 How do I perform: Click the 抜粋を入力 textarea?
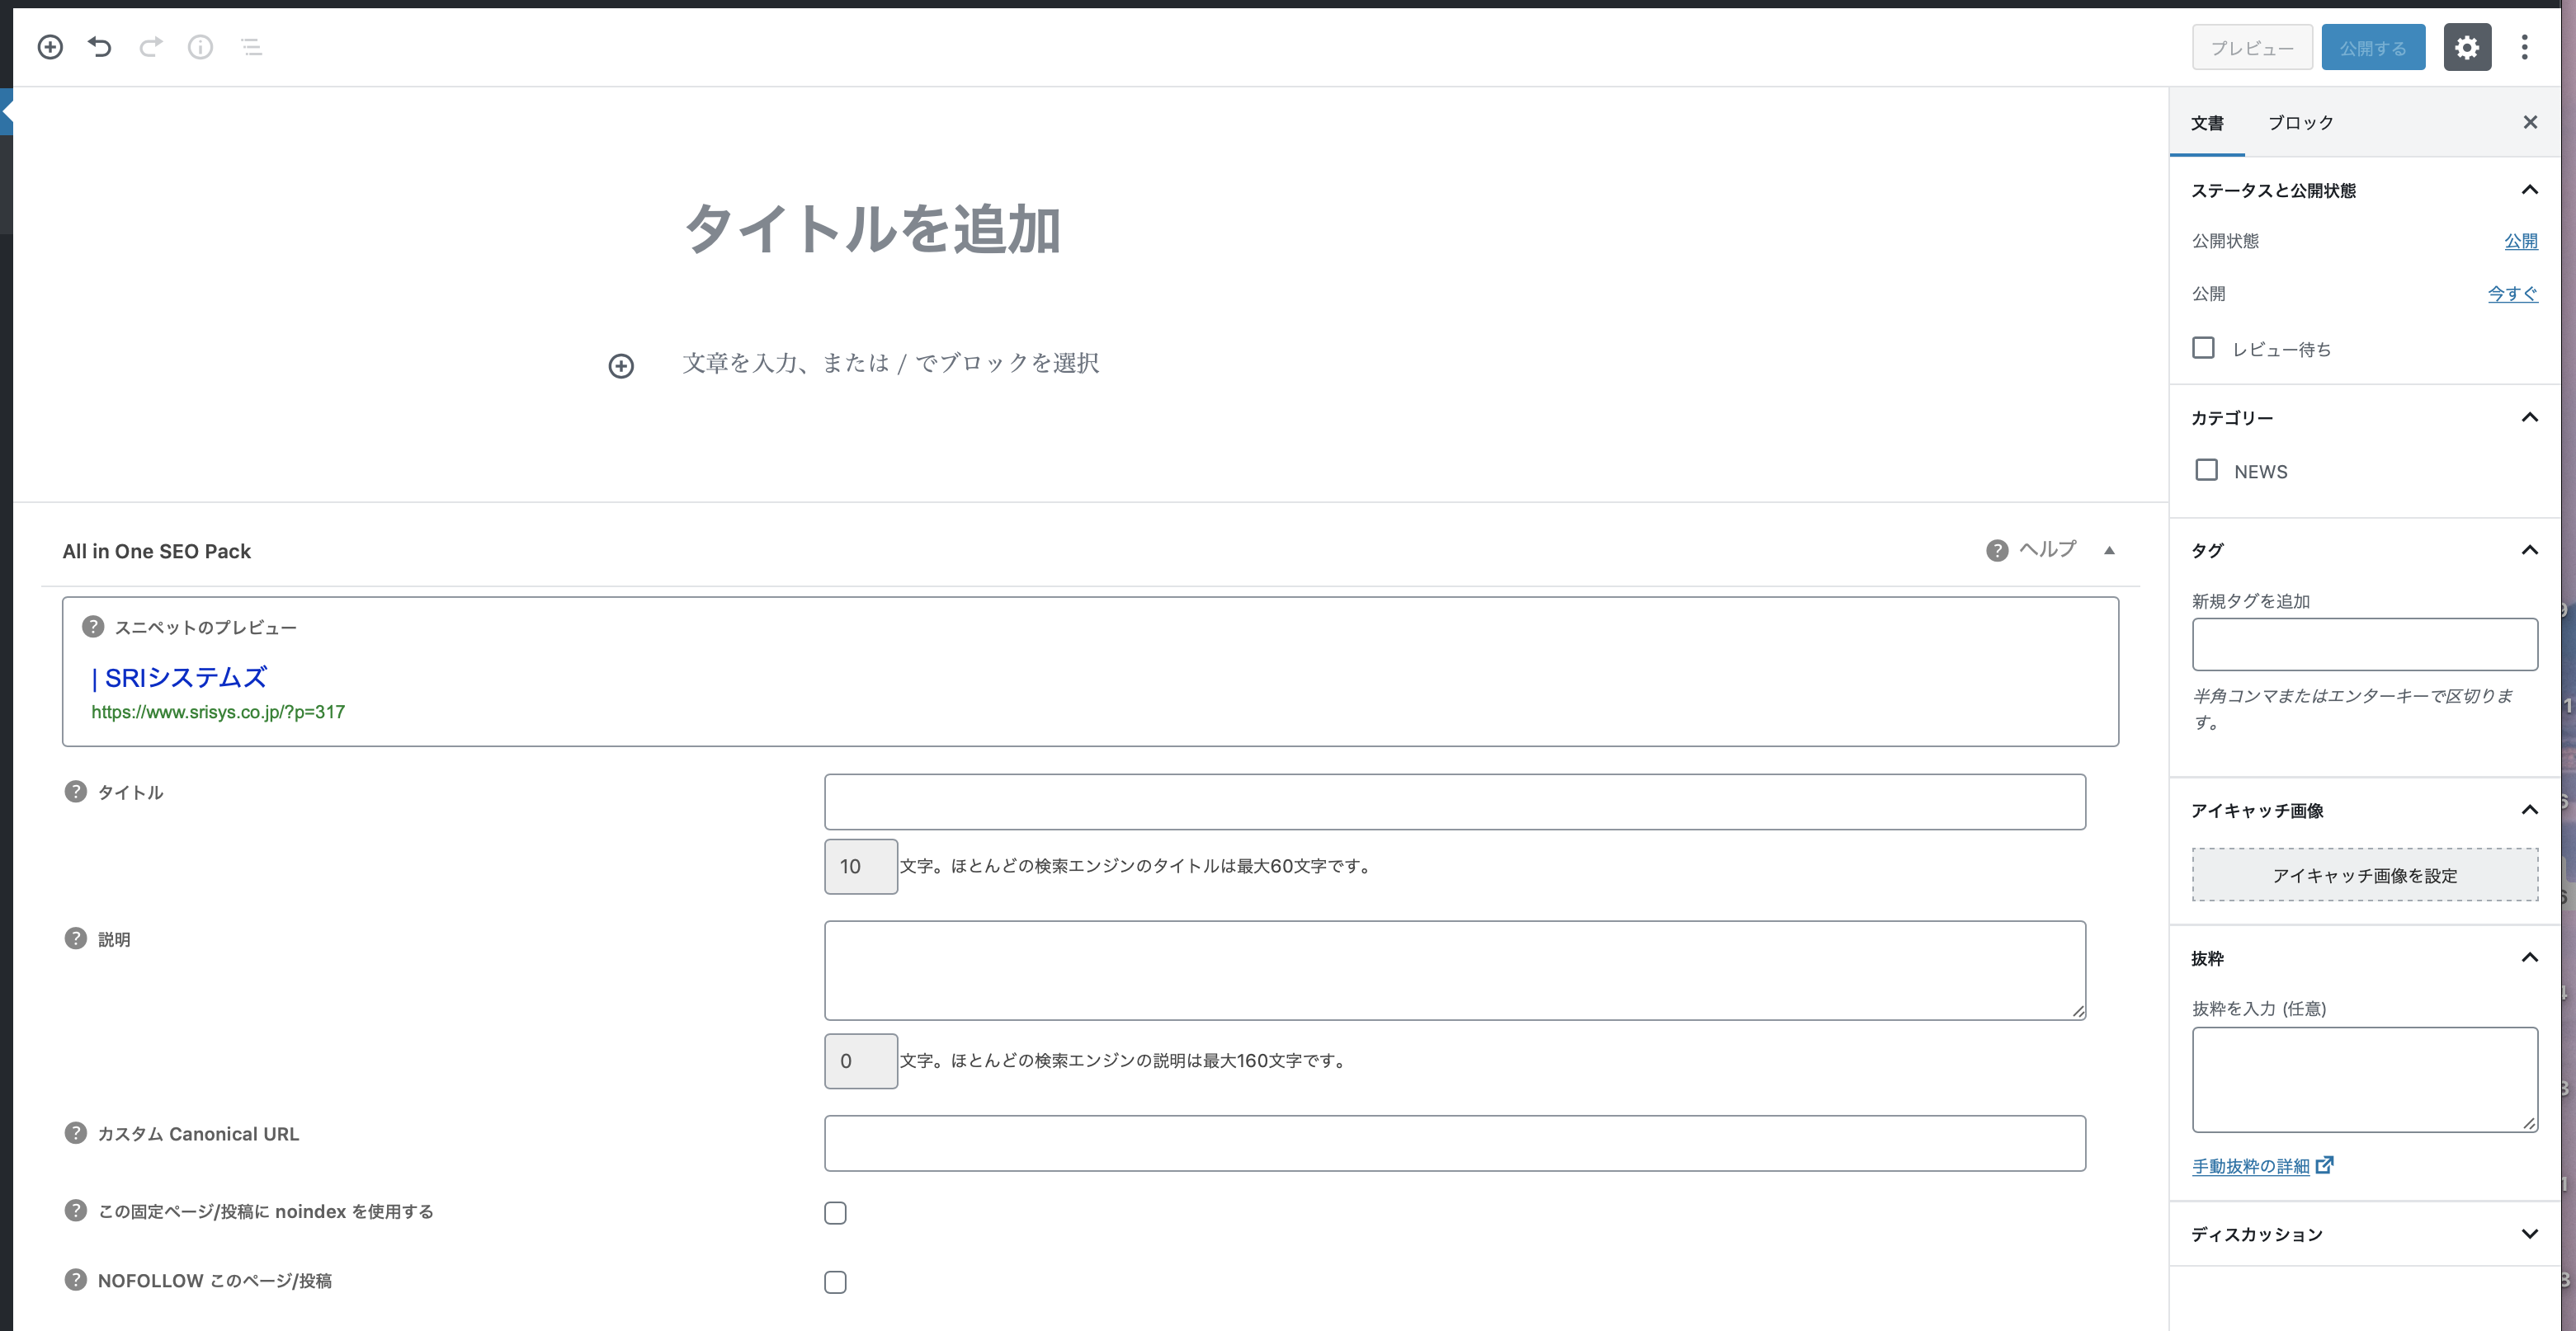click(x=2364, y=1079)
